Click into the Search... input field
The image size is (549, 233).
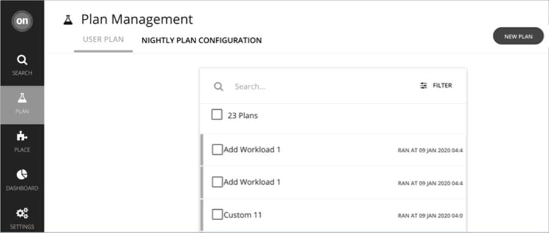[x=322, y=87]
